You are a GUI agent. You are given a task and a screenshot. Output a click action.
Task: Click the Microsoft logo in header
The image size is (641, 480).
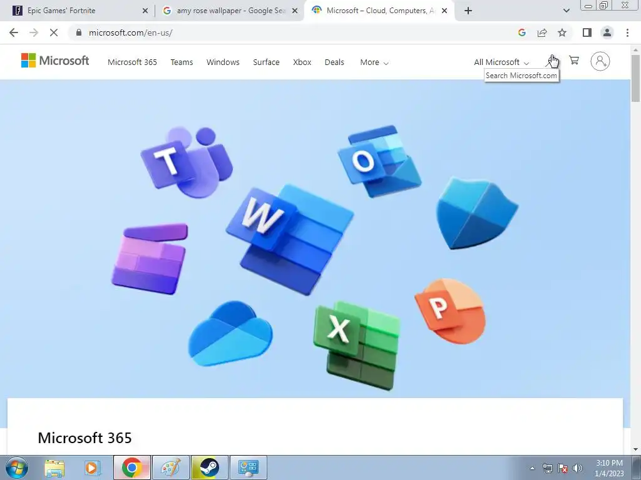tap(55, 61)
